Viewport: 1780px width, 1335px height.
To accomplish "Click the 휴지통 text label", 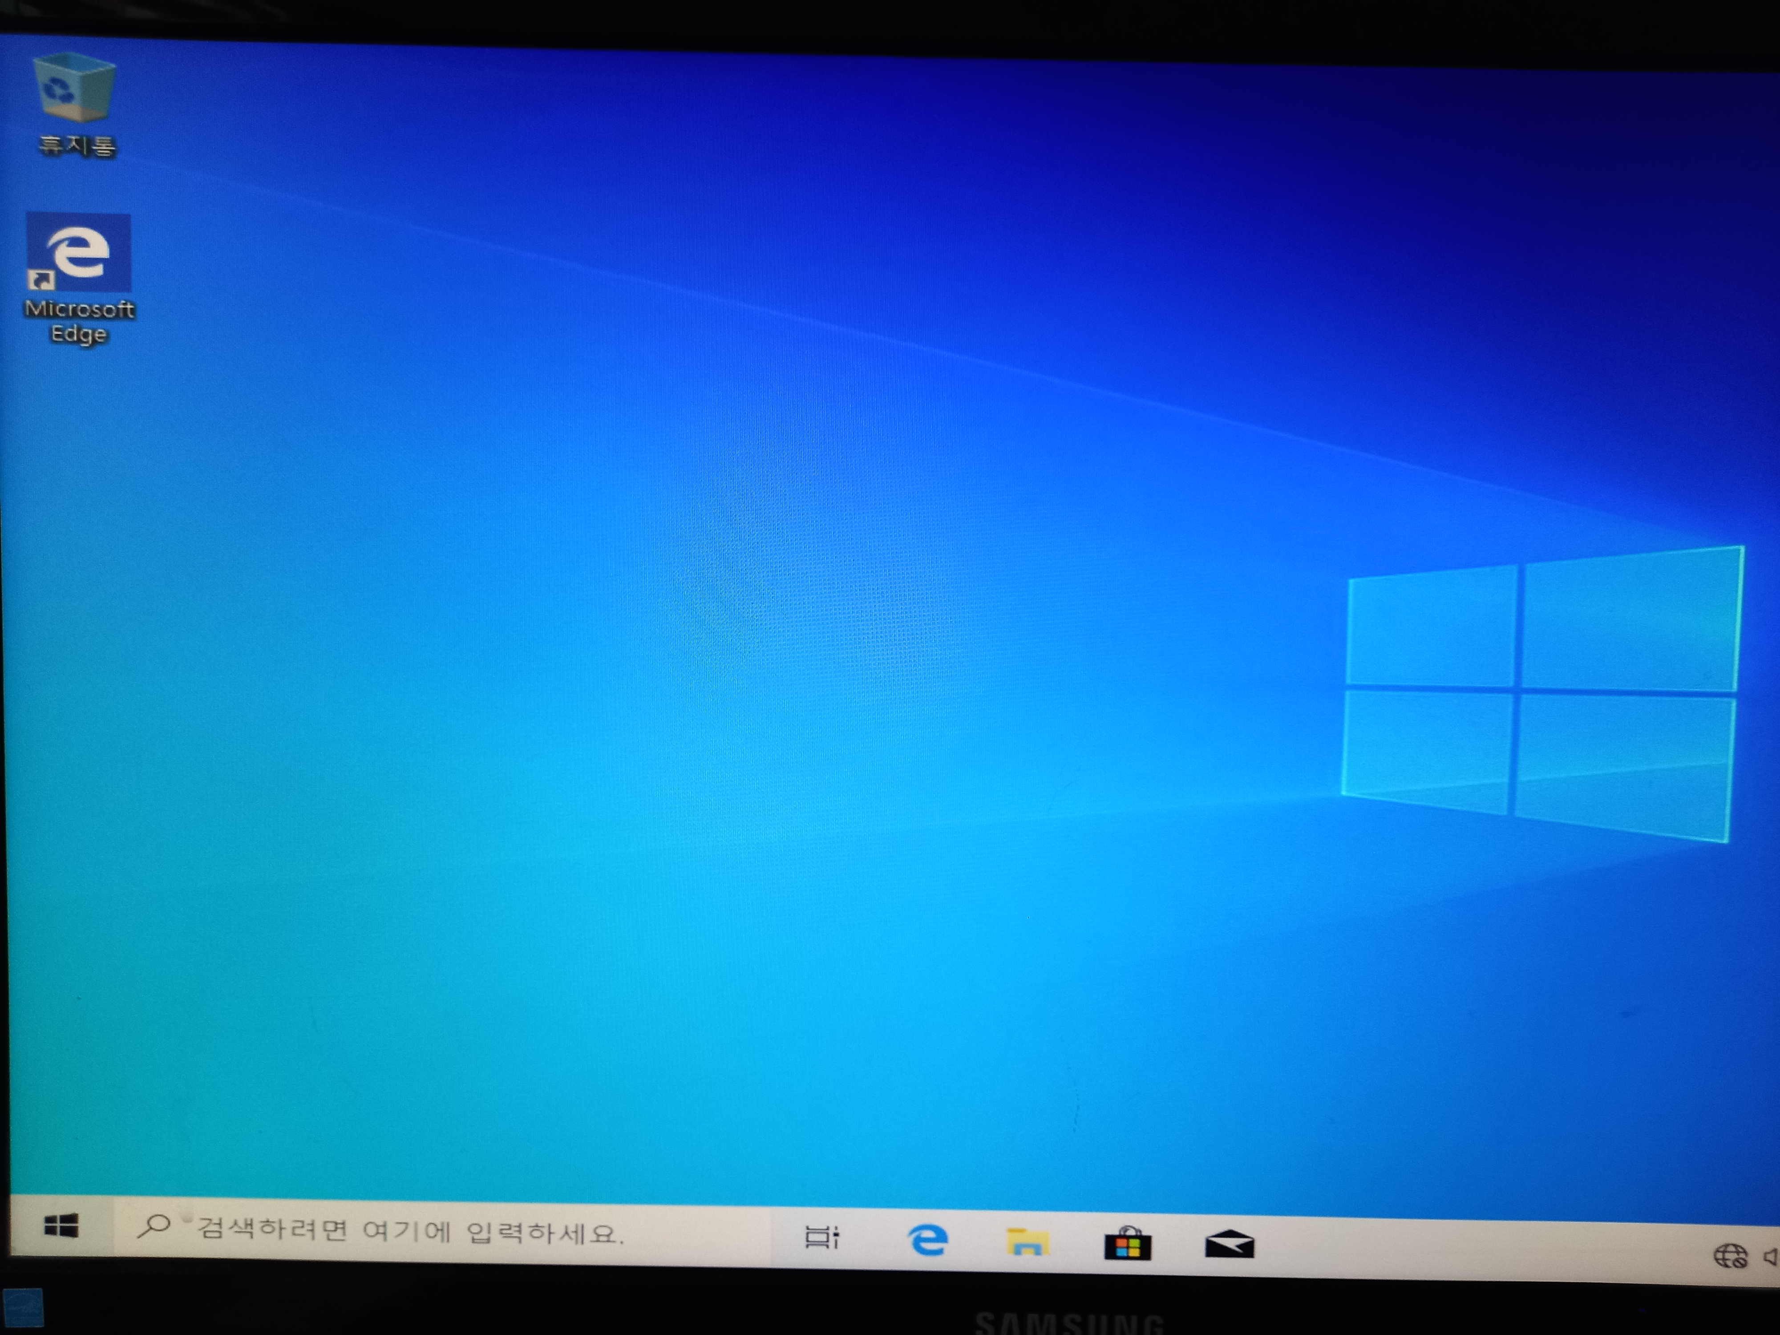I will [x=77, y=146].
